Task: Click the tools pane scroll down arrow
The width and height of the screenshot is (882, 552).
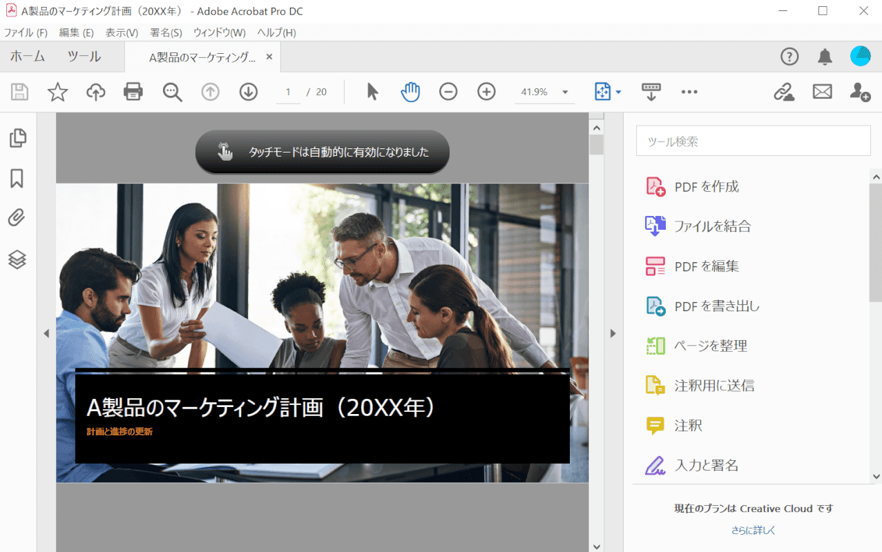Action: (876, 476)
